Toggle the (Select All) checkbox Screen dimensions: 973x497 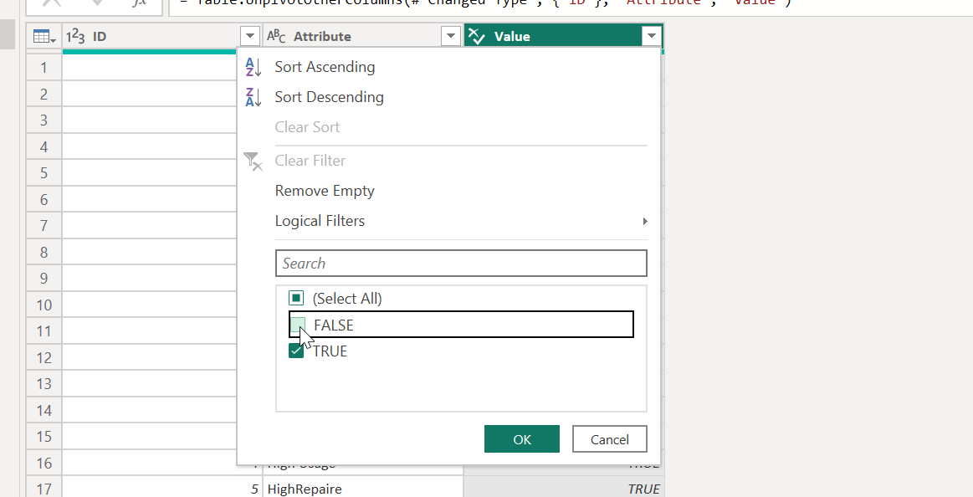click(x=297, y=299)
